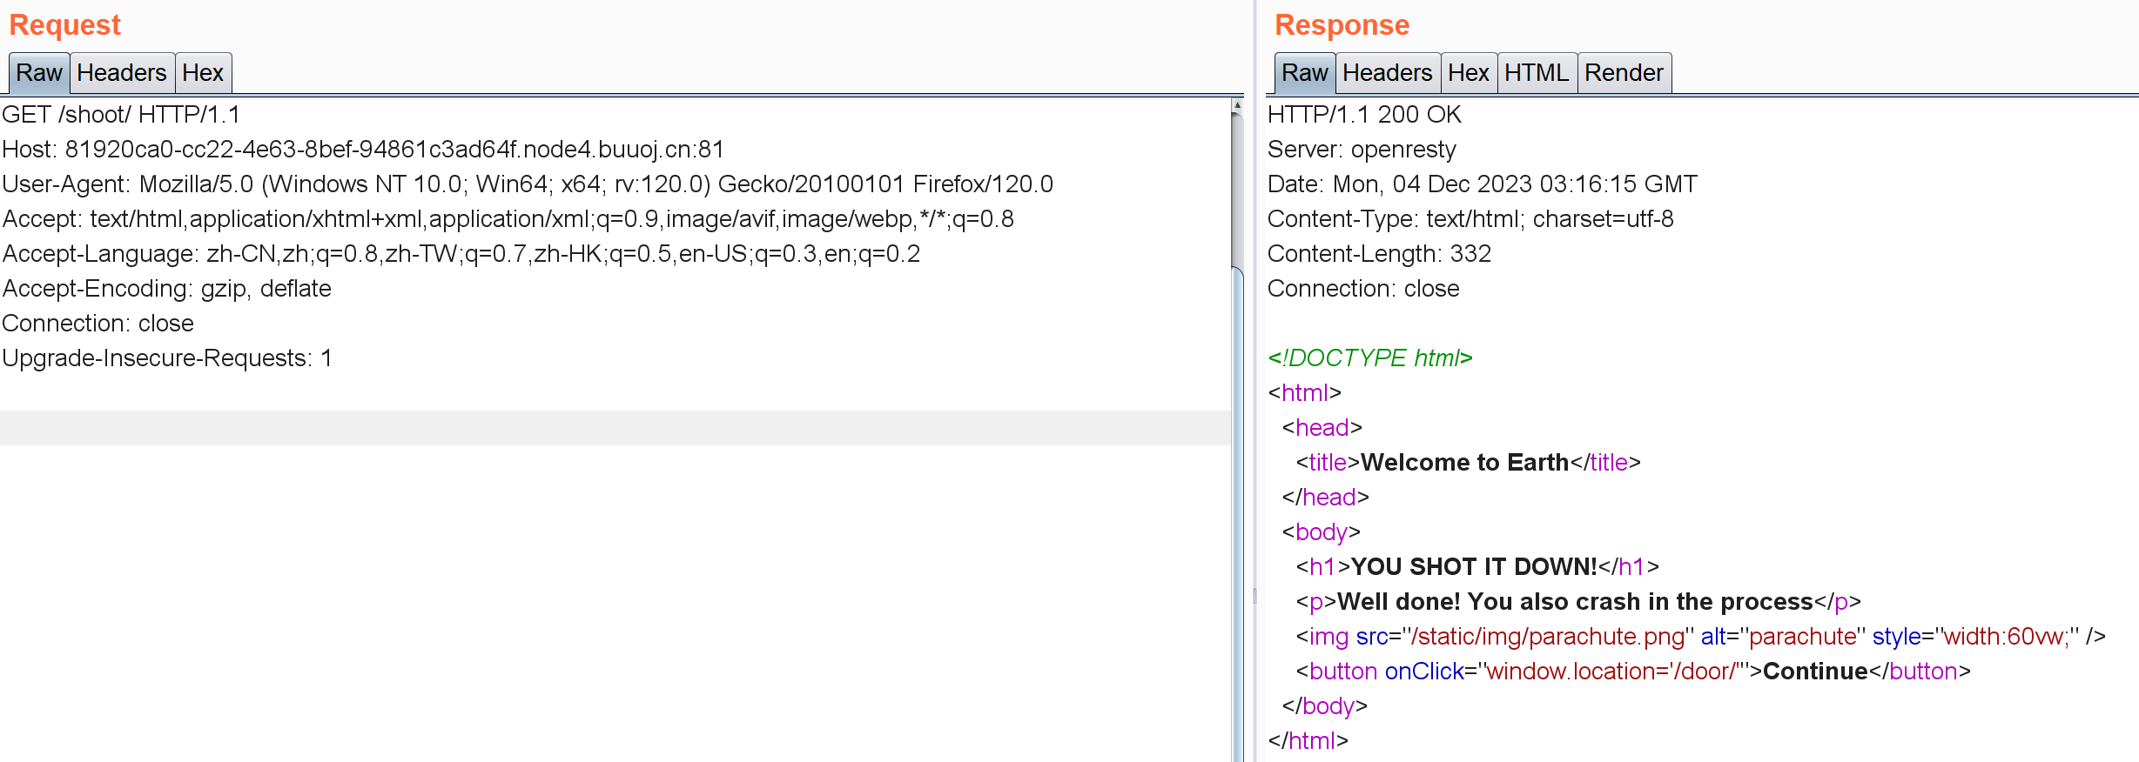This screenshot has height=762, width=2139.
Task: Click the Server: openresty header
Action: 1362,150
